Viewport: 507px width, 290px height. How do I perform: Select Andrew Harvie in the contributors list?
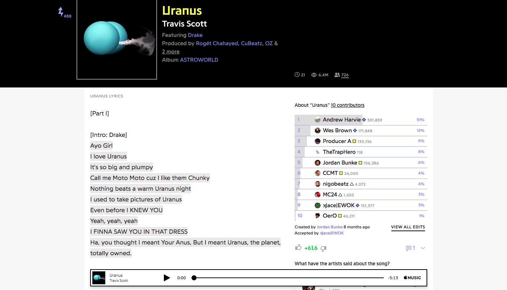[x=341, y=120]
